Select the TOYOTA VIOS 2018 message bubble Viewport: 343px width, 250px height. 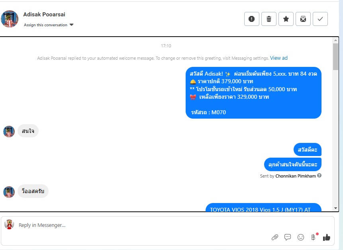point(263,207)
